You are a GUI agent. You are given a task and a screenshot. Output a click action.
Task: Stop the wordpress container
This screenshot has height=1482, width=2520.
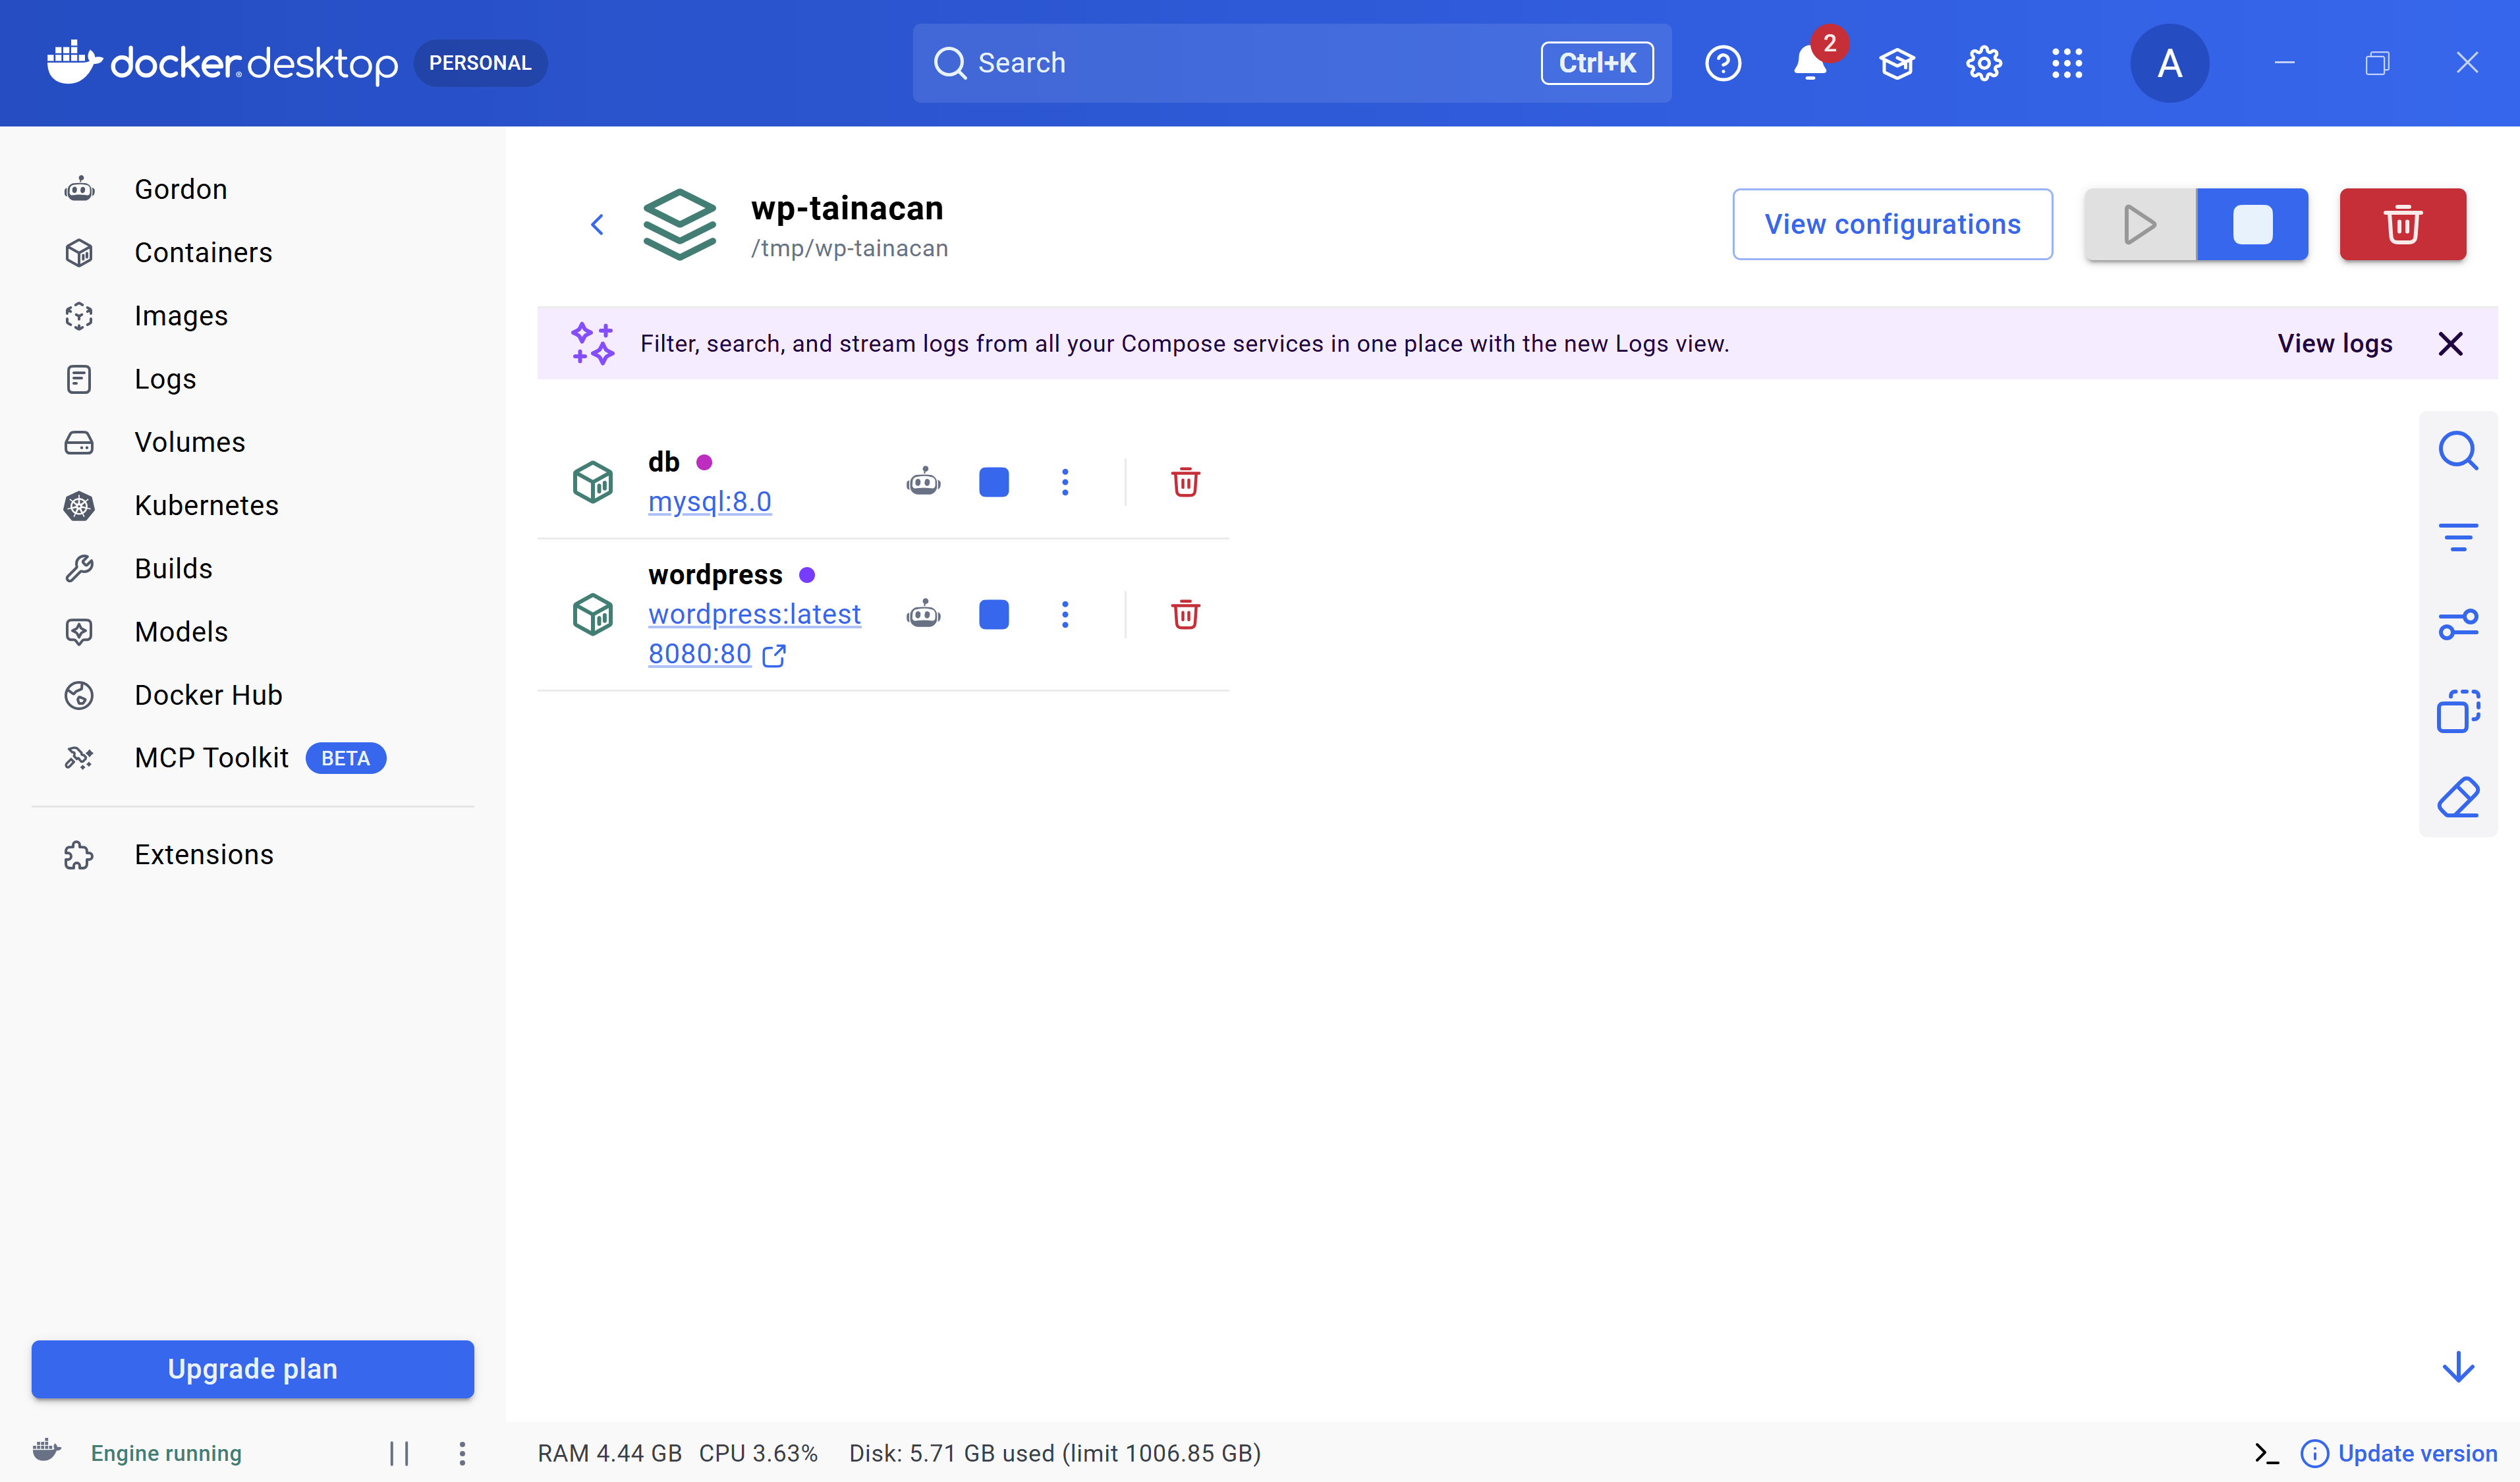coord(993,614)
